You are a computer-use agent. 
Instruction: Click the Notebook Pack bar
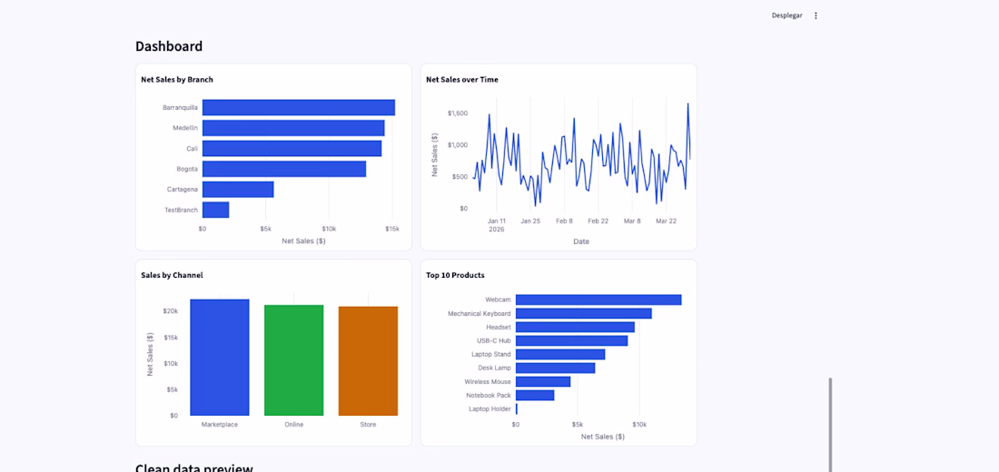coord(535,395)
